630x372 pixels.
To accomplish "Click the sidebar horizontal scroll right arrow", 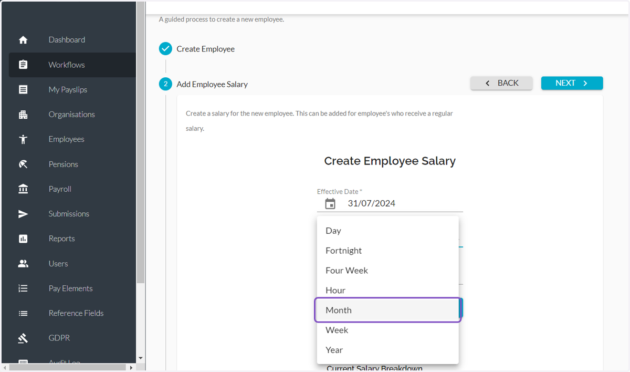I will [x=131, y=368].
